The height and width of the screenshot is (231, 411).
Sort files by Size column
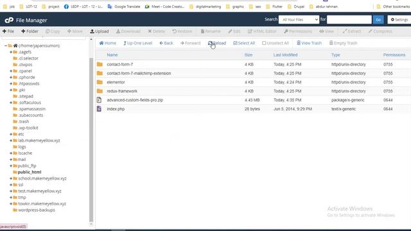[x=249, y=55]
